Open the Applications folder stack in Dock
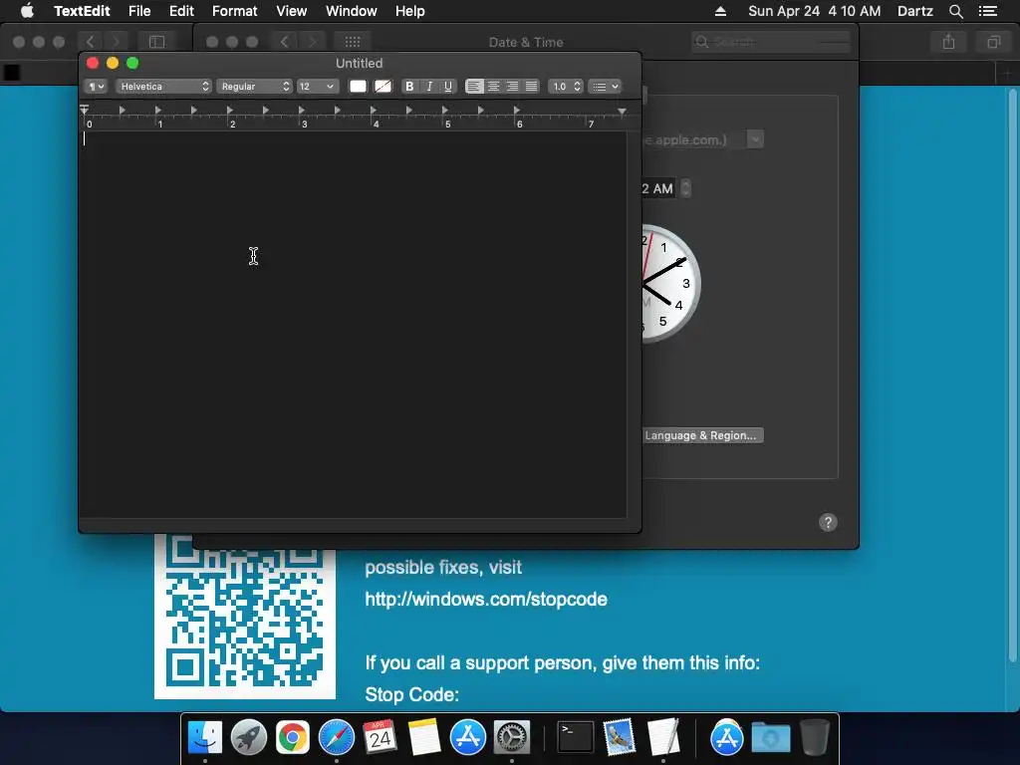The image size is (1020, 765). pyautogui.click(x=726, y=738)
